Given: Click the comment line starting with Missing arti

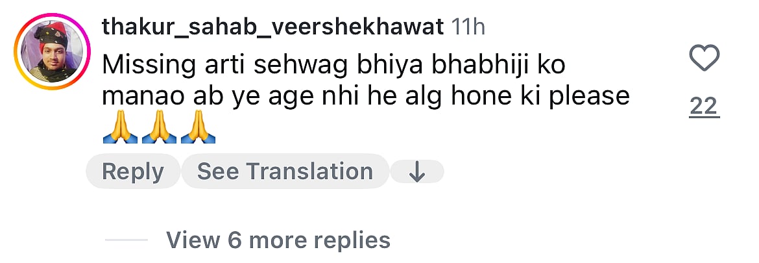Looking at the screenshot, I should coord(339,64).
